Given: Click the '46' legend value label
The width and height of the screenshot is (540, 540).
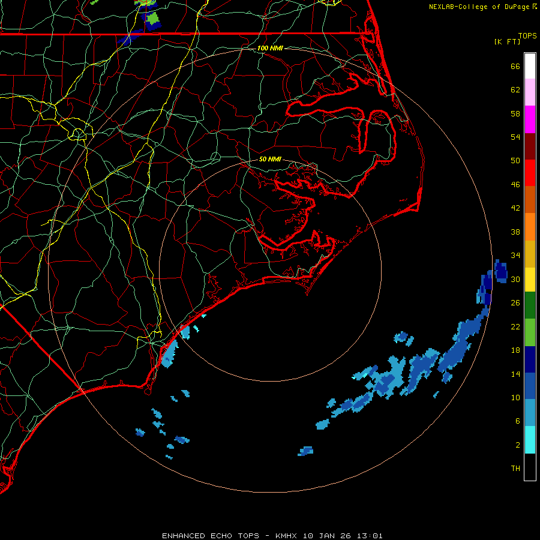Looking at the screenshot, I should pyautogui.click(x=515, y=184).
